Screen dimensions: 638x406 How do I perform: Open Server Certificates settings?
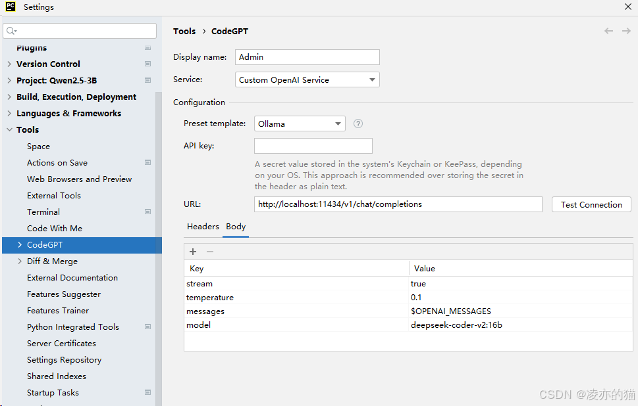click(x=61, y=344)
